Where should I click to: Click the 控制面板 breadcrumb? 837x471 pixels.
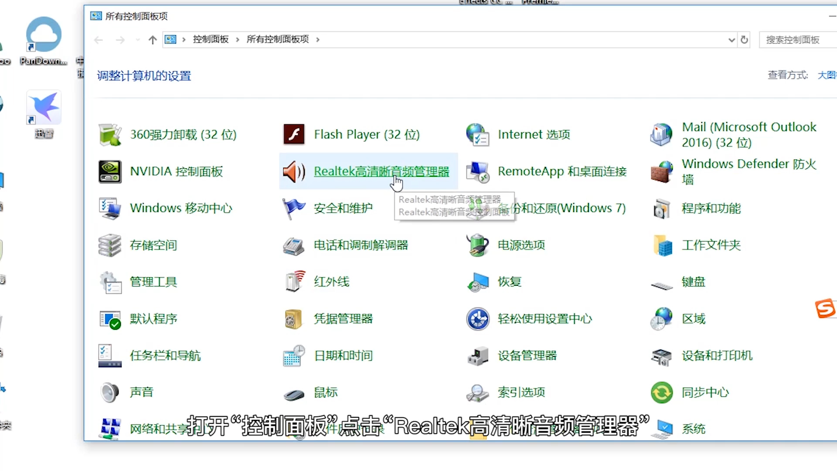coord(211,39)
